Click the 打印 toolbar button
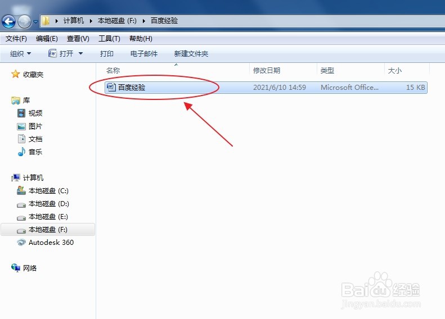 (107, 53)
